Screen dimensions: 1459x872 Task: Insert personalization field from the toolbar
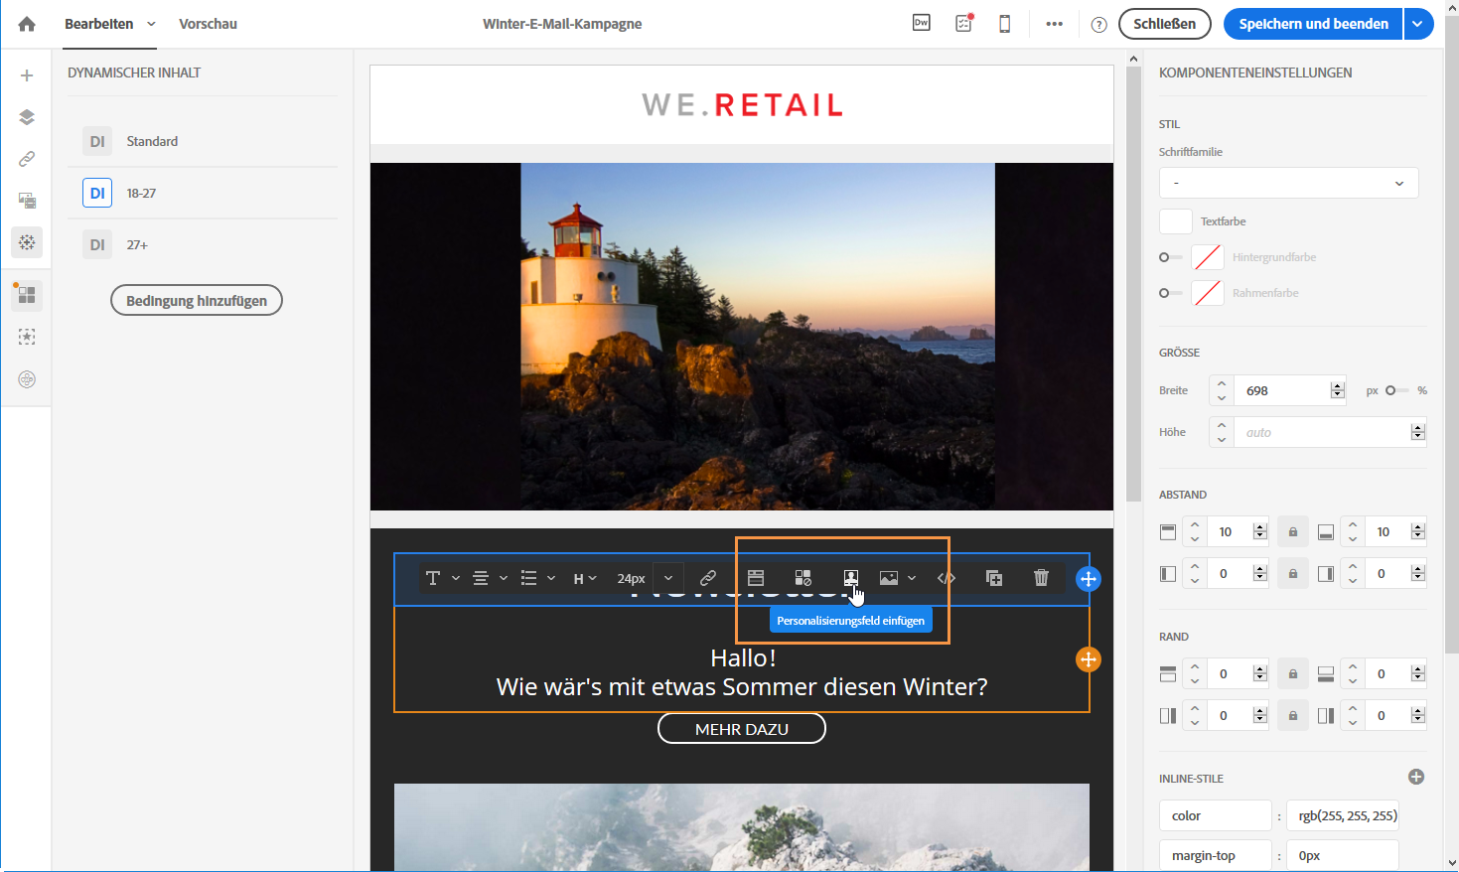click(x=850, y=578)
